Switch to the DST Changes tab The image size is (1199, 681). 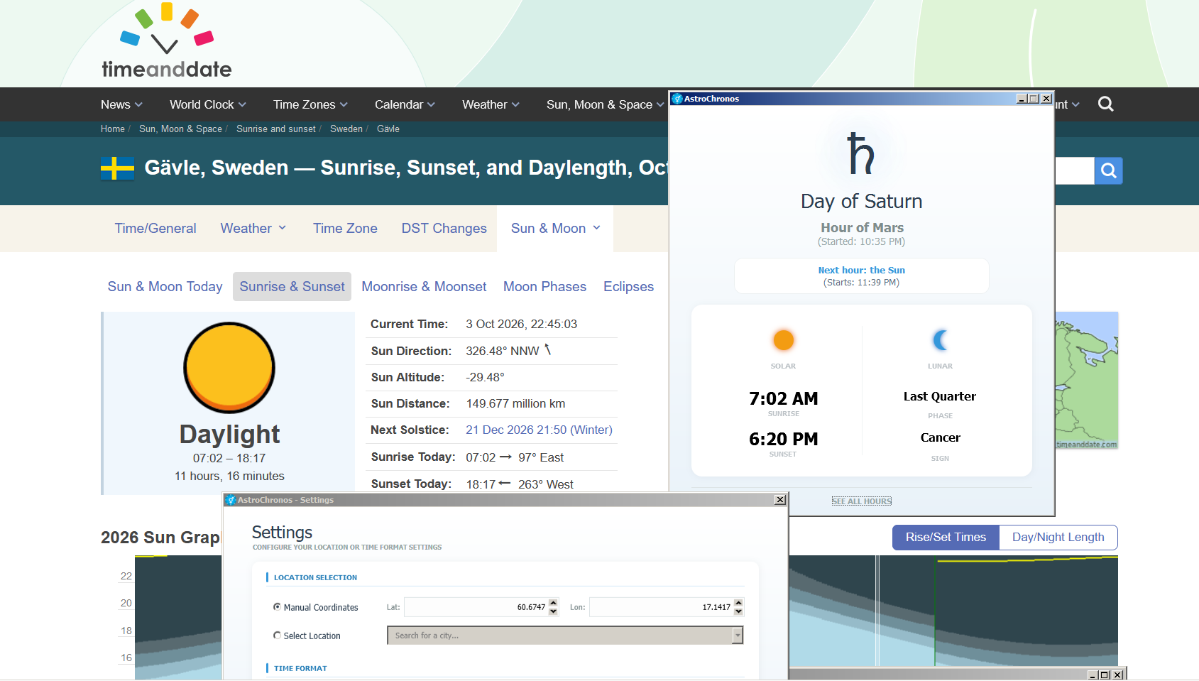pos(444,229)
